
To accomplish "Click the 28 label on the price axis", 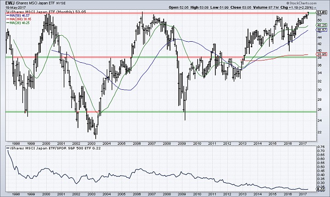I will coord(319,99).
